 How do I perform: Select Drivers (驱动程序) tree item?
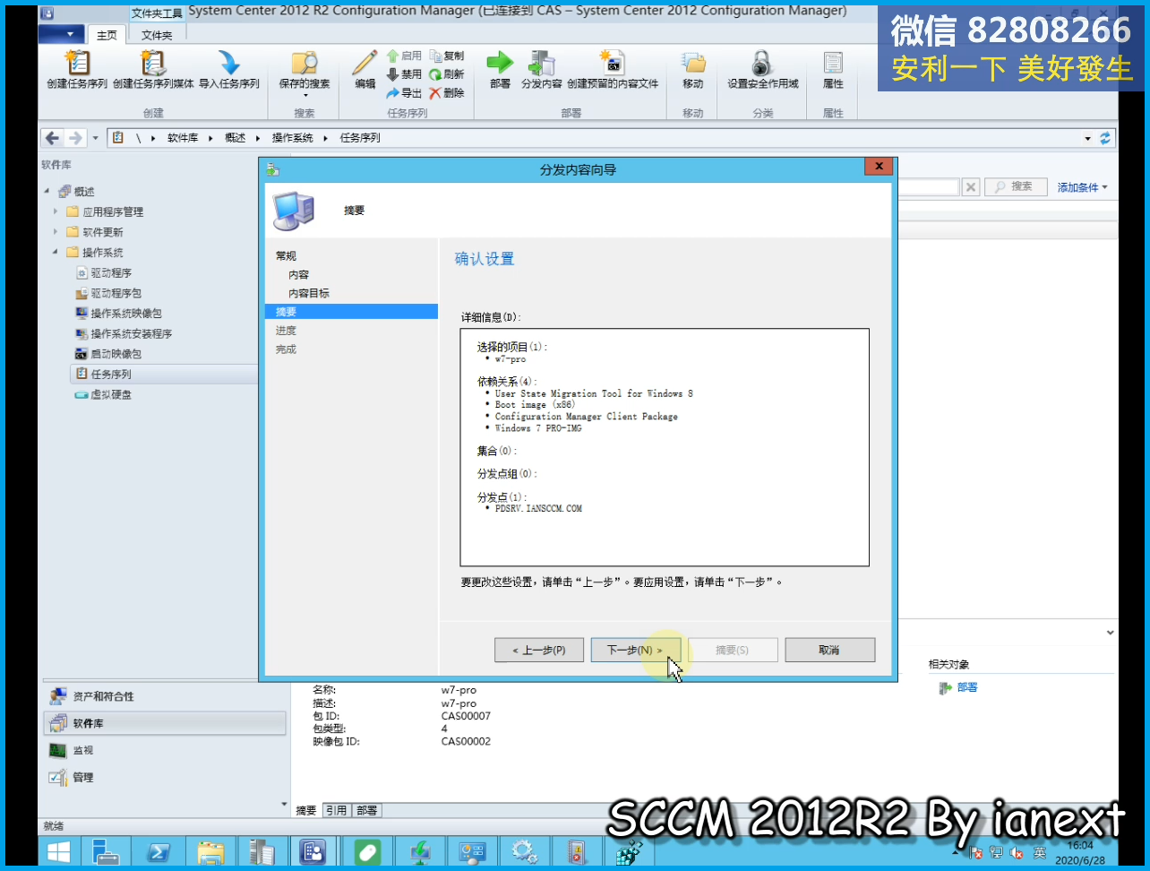point(104,273)
